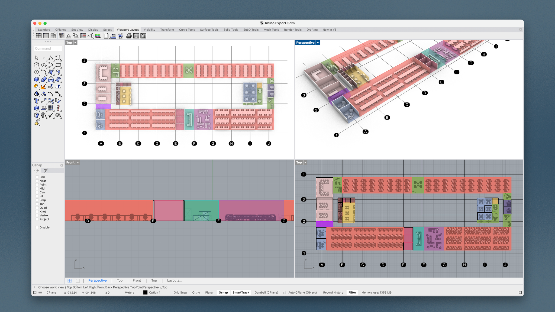Viewport: 555px width, 312px height.
Task: Expand the top-left Top viewport menu
Action: pos(75,43)
